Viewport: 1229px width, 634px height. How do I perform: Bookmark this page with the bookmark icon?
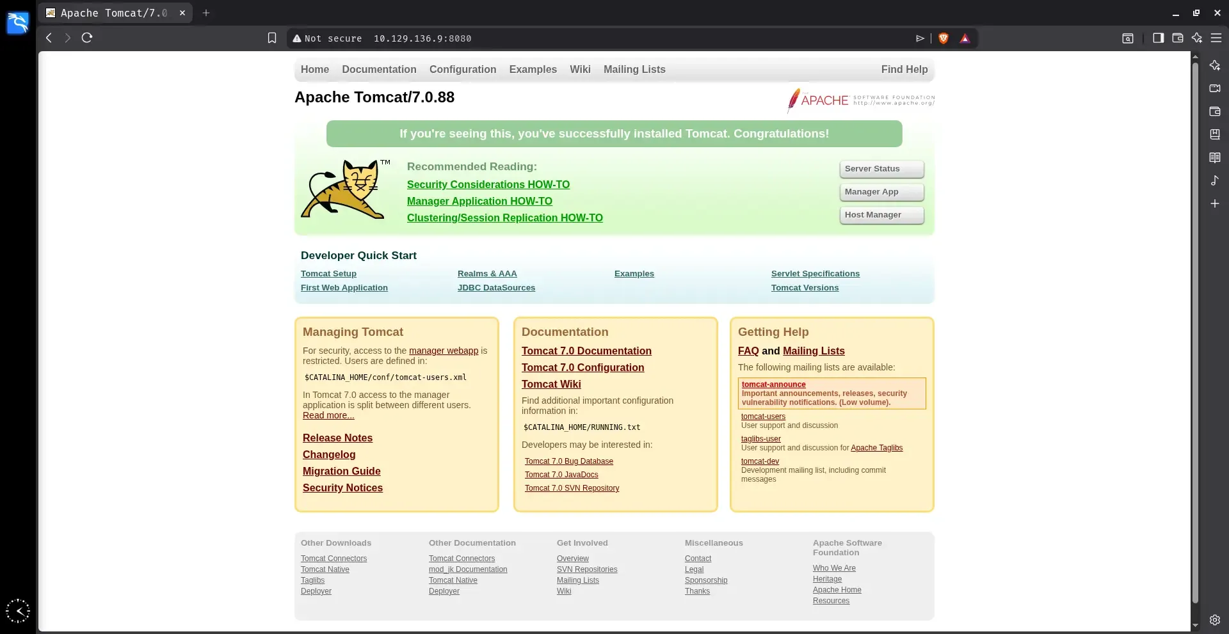[x=272, y=38]
